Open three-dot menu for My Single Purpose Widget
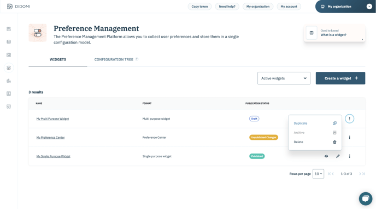The width and height of the screenshot is (376, 209). click(x=349, y=156)
